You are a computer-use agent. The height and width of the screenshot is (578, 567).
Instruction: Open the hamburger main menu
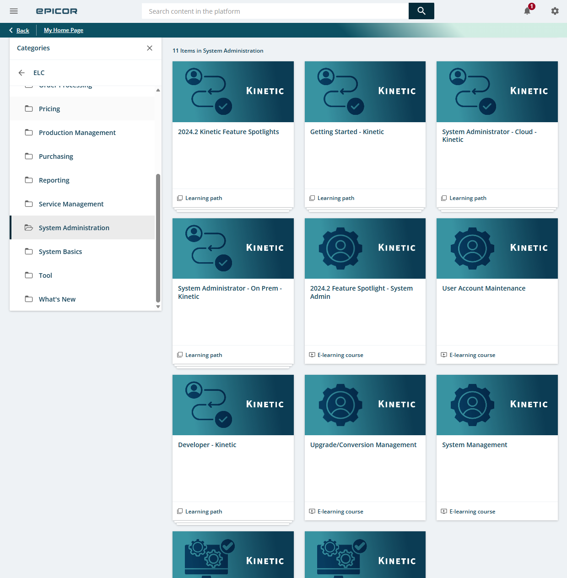pos(14,11)
